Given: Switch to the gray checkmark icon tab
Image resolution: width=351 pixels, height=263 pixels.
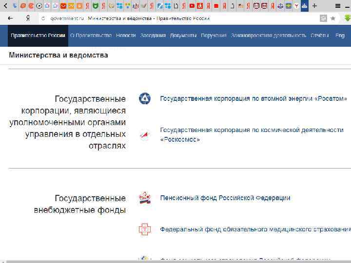Looking at the screenshot, I should (144, 6).
